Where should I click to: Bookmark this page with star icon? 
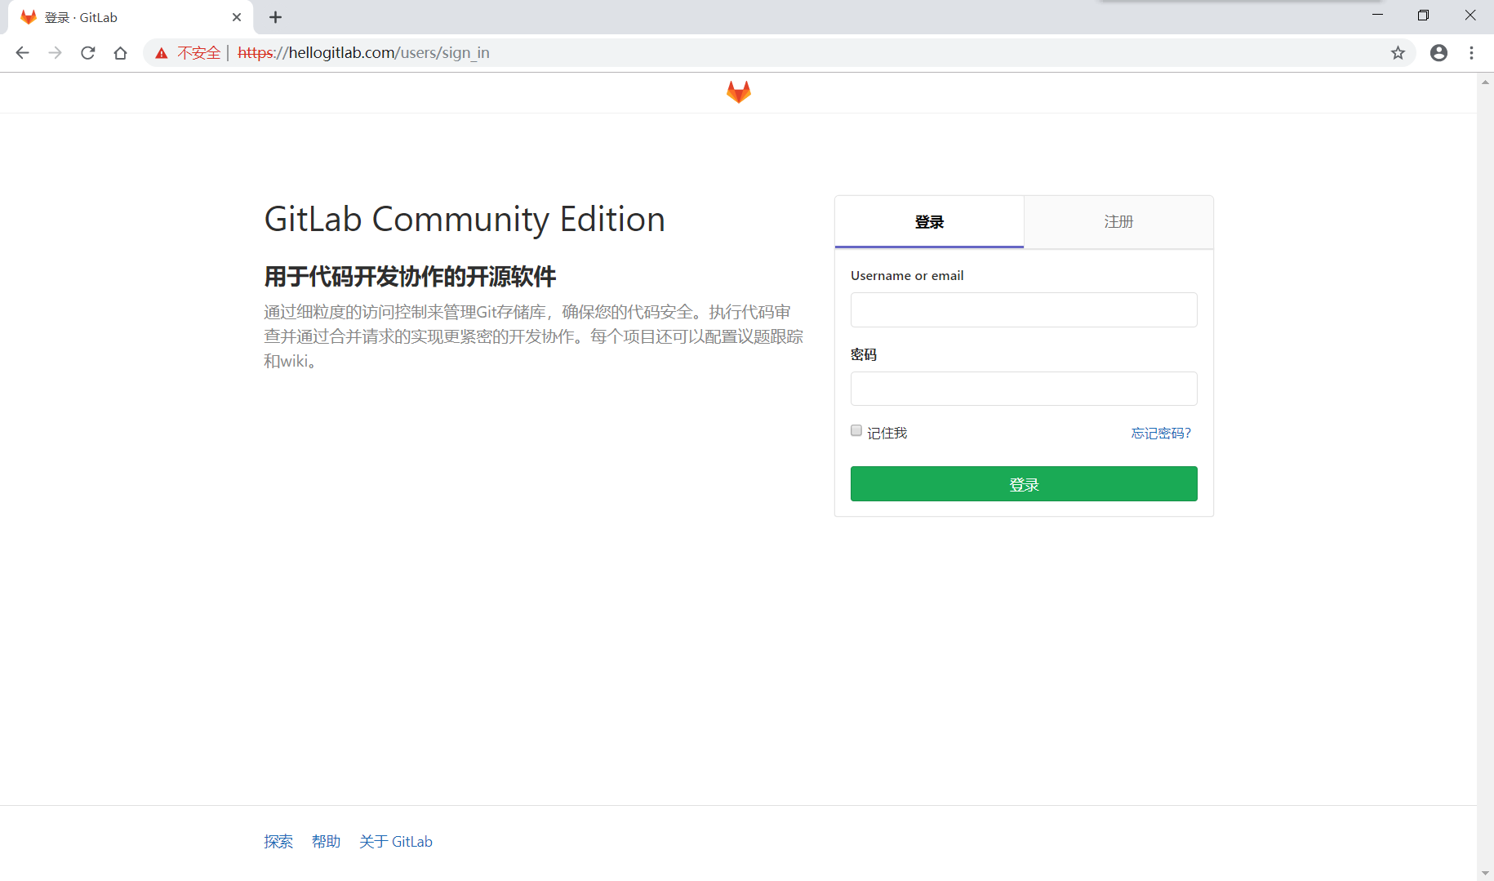(1398, 53)
